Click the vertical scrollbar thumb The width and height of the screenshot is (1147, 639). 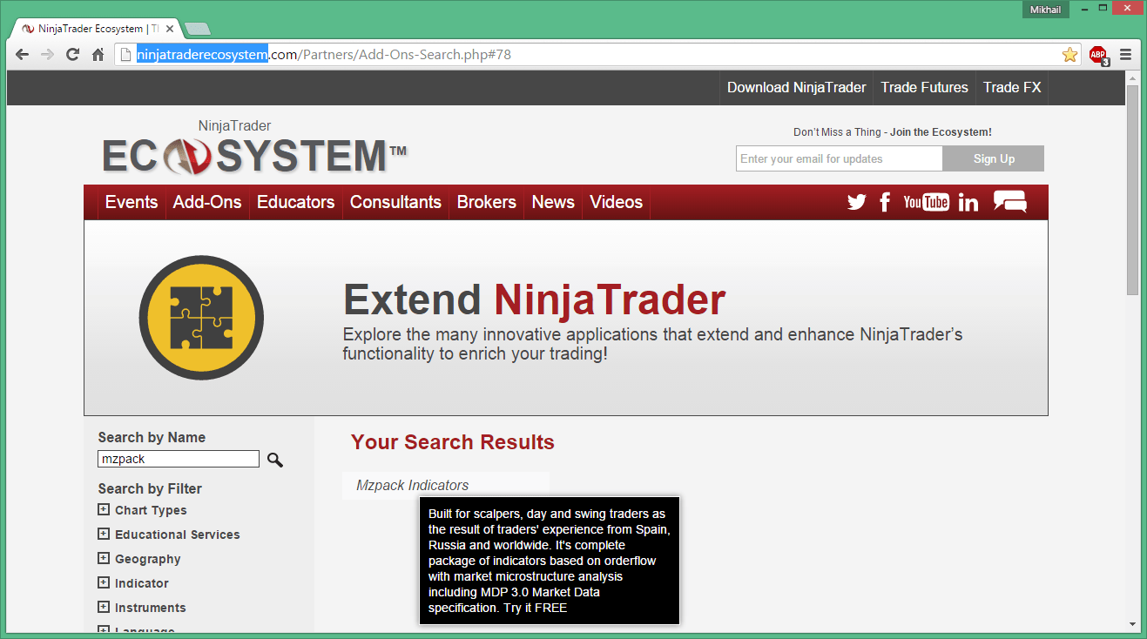click(1132, 190)
